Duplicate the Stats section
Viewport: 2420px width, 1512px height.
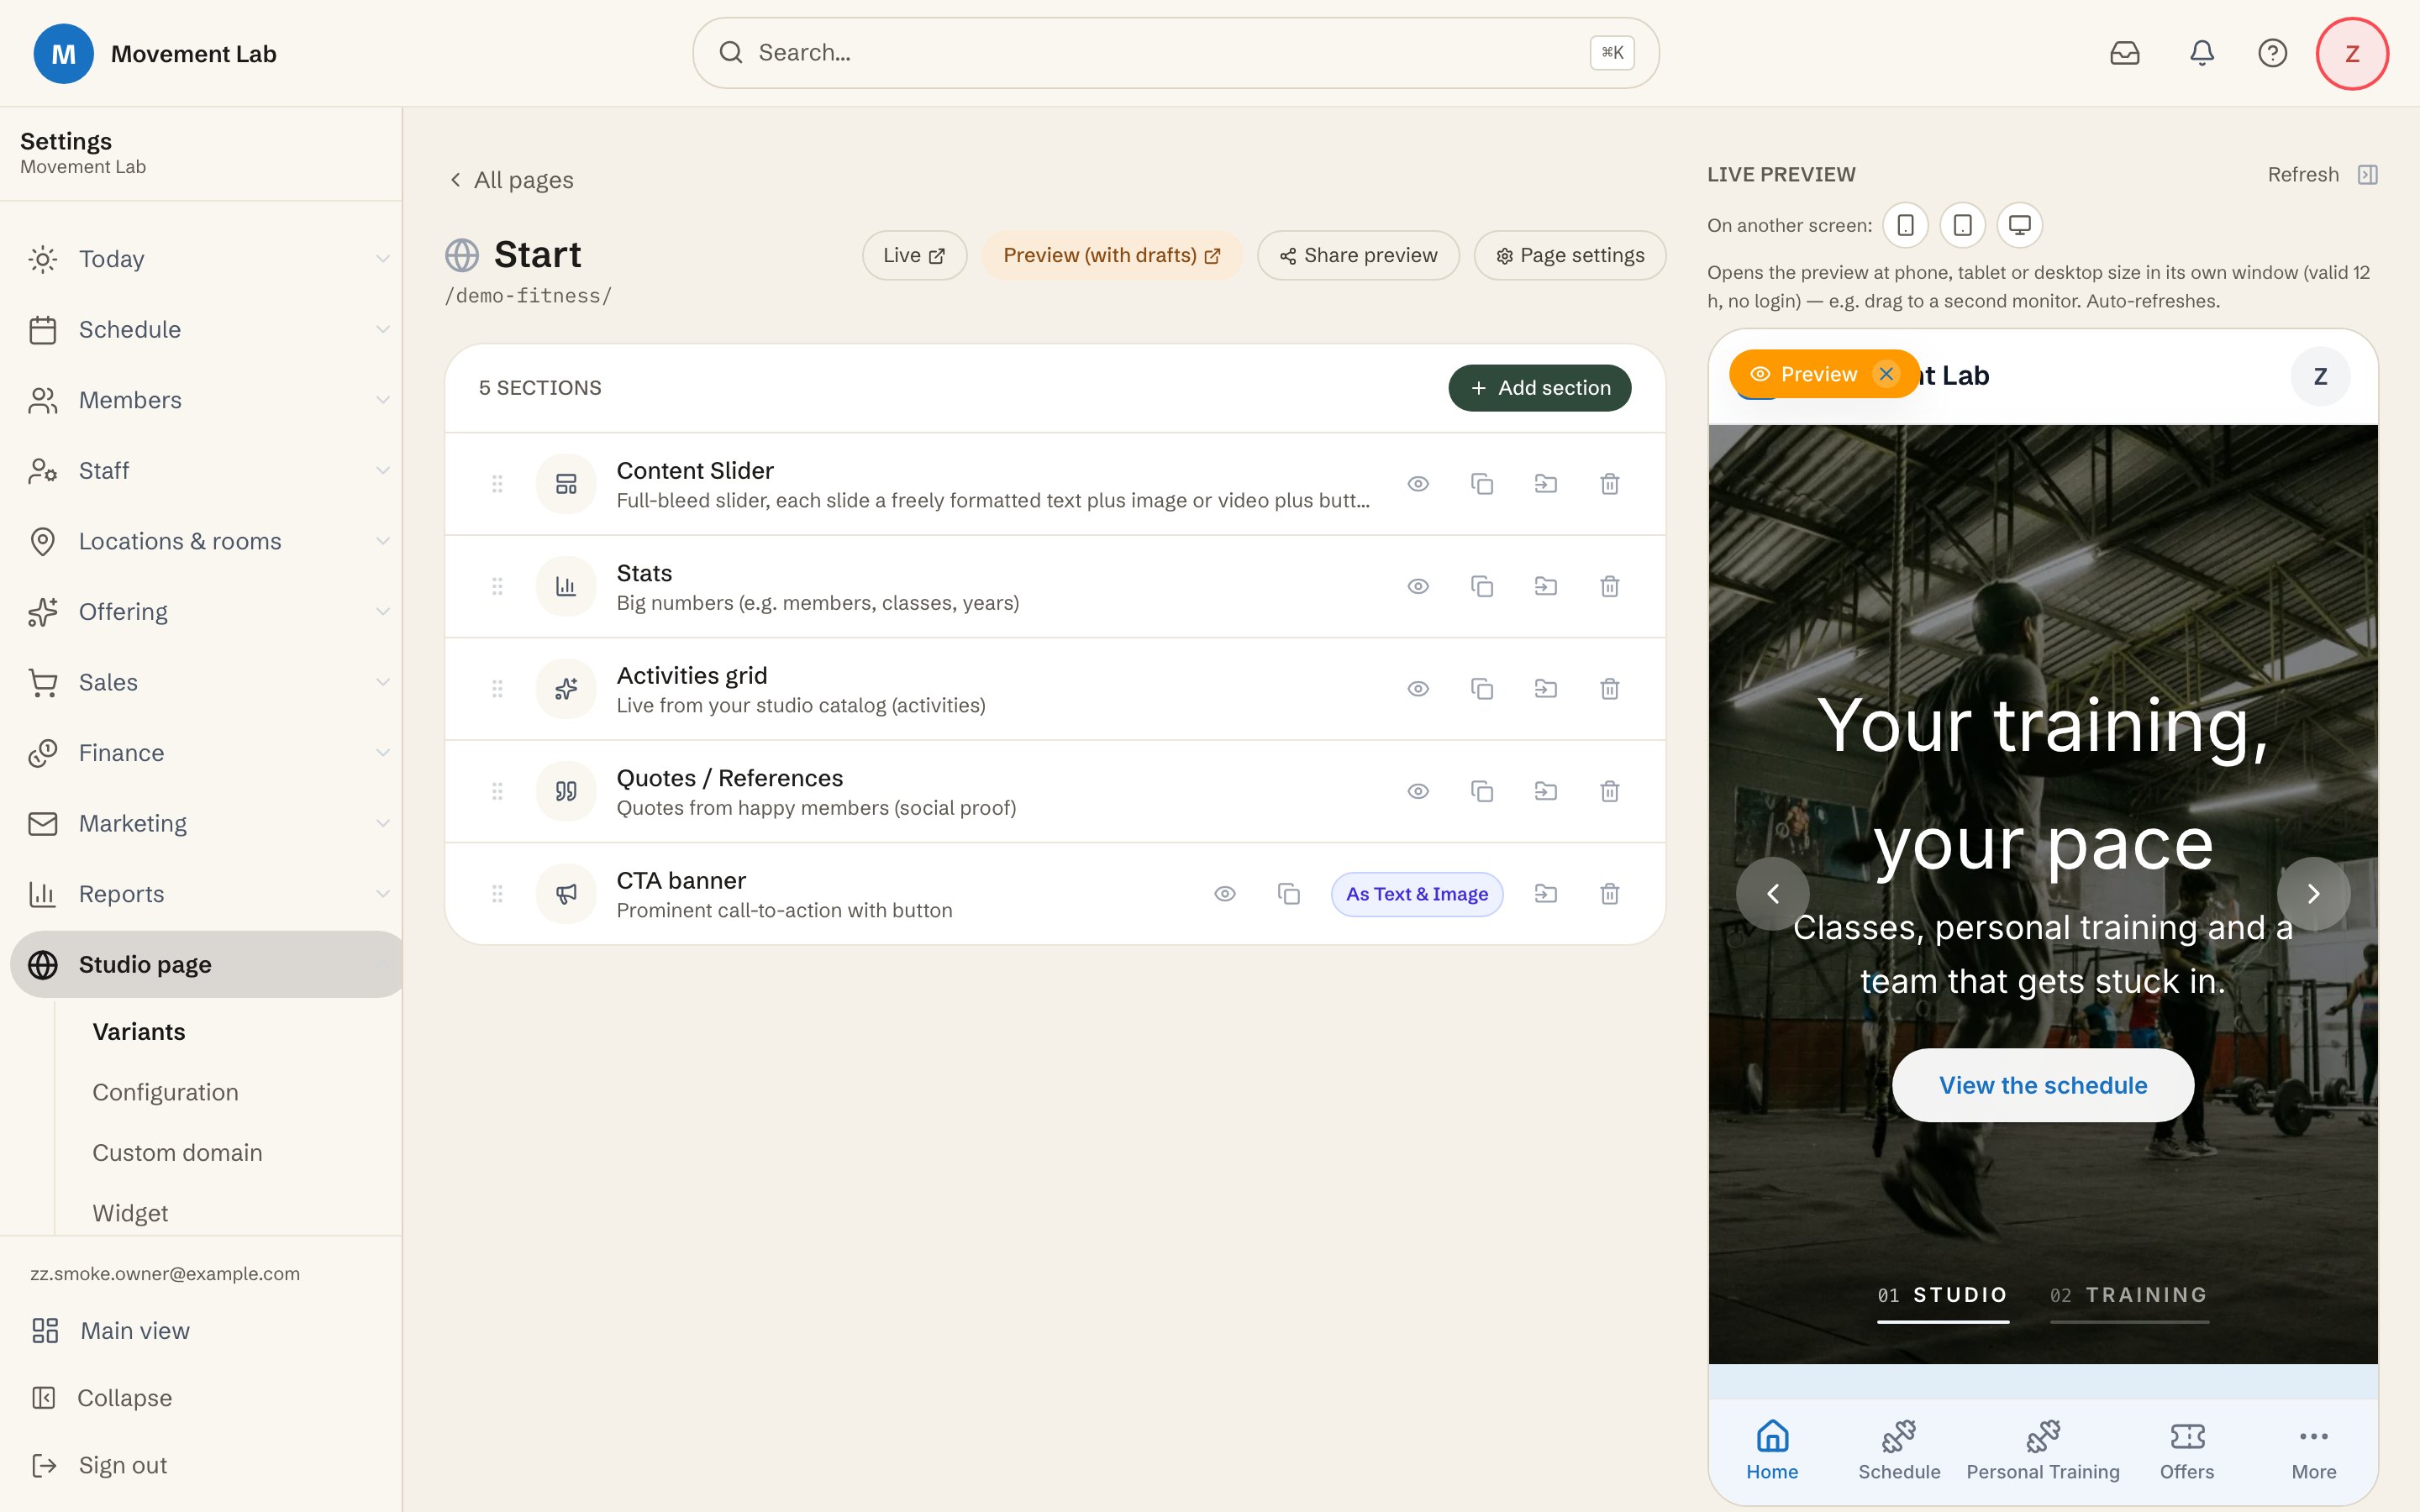coord(1482,586)
